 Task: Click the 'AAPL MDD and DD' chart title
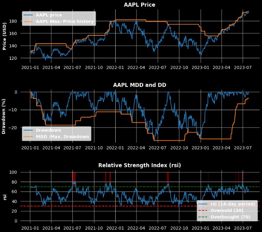click(x=140, y=85)
